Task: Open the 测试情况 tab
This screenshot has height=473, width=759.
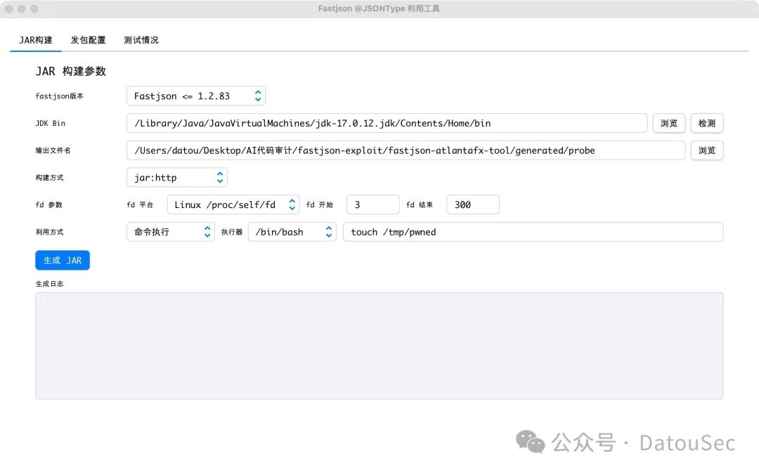Action: 141,40
